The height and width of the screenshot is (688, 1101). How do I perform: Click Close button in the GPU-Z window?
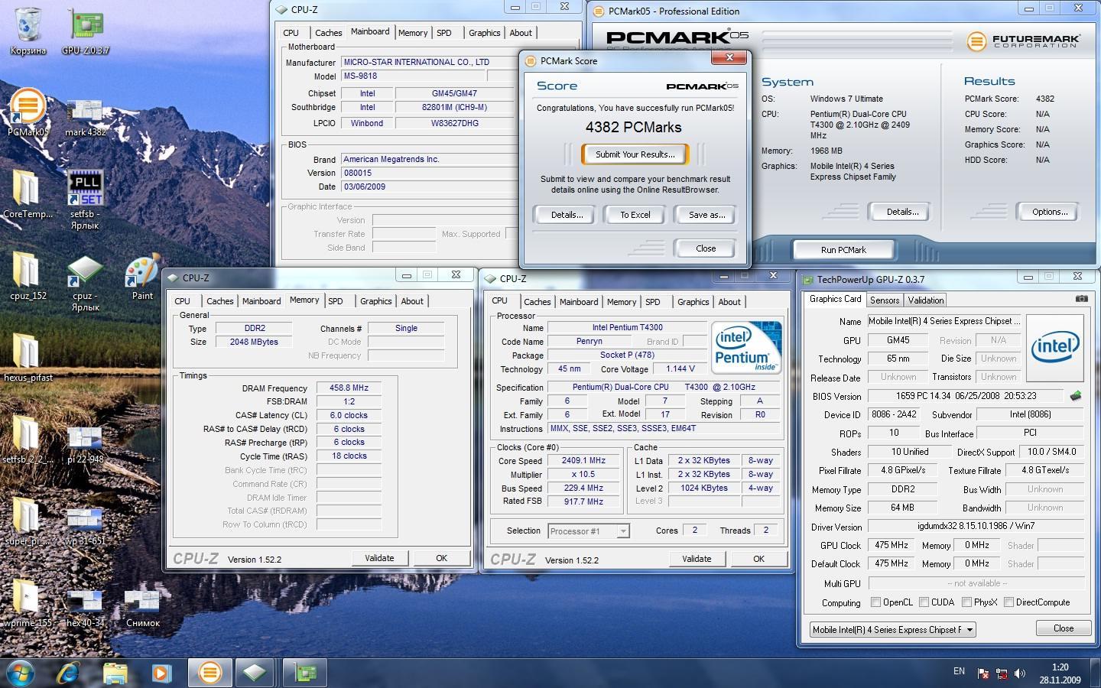point(1063,628)
